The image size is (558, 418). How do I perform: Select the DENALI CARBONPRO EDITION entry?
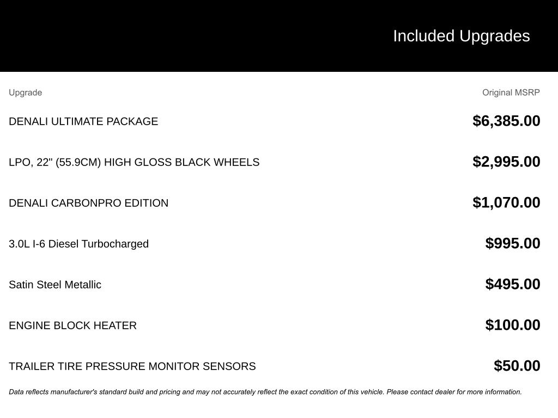click(89, 203)
